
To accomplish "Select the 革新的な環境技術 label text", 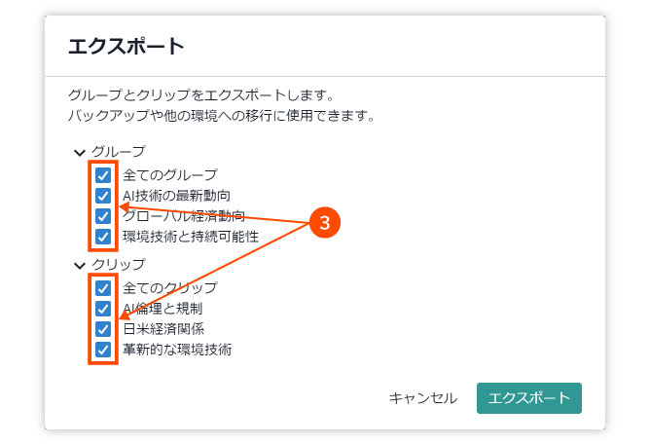I will 177,350.
